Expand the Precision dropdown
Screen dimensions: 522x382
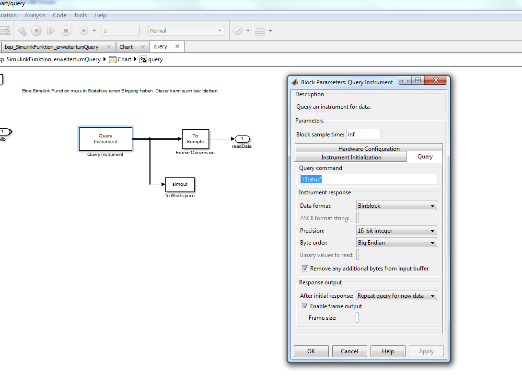point(396,231)
